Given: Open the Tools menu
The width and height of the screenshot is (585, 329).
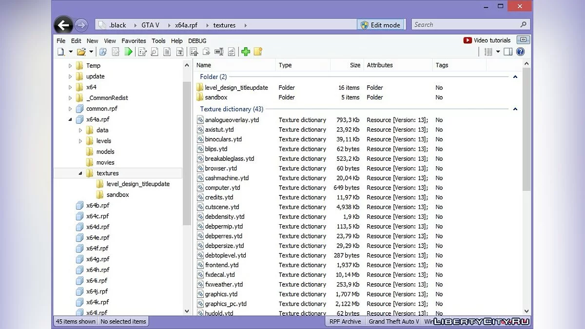Looking at the screenshot, I should click(158, 41).
